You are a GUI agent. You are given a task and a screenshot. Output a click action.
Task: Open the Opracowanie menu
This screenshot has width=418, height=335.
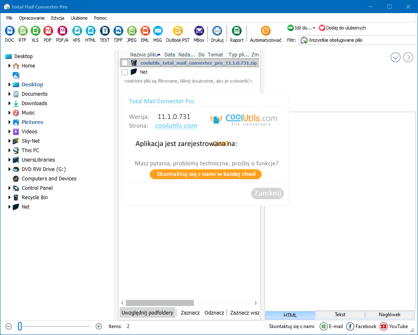click(32, 18)
